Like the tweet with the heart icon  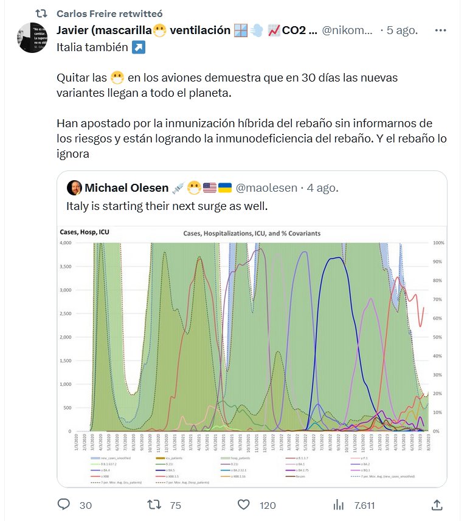[244, 505]
